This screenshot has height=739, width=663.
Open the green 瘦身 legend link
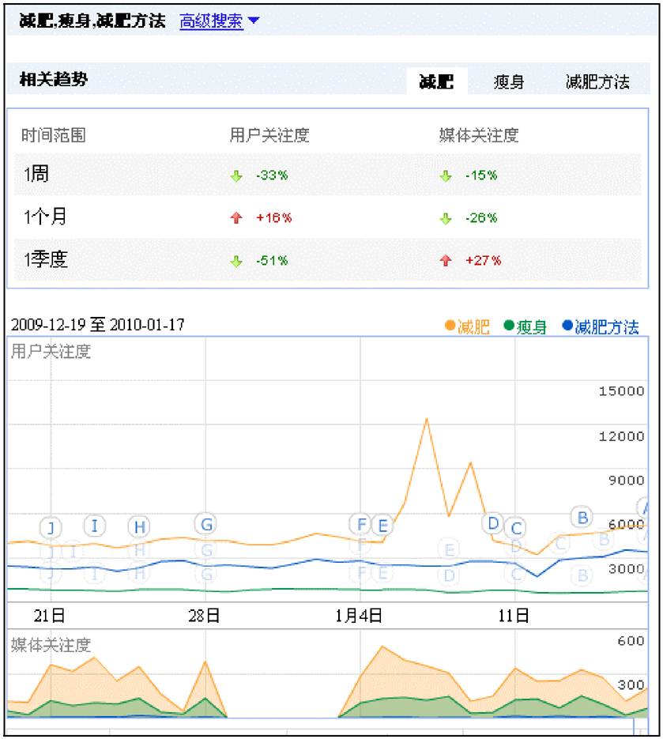pos(532,326)
